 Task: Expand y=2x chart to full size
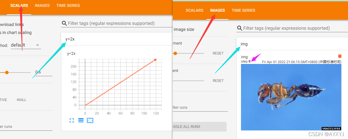tap(72, 120)
